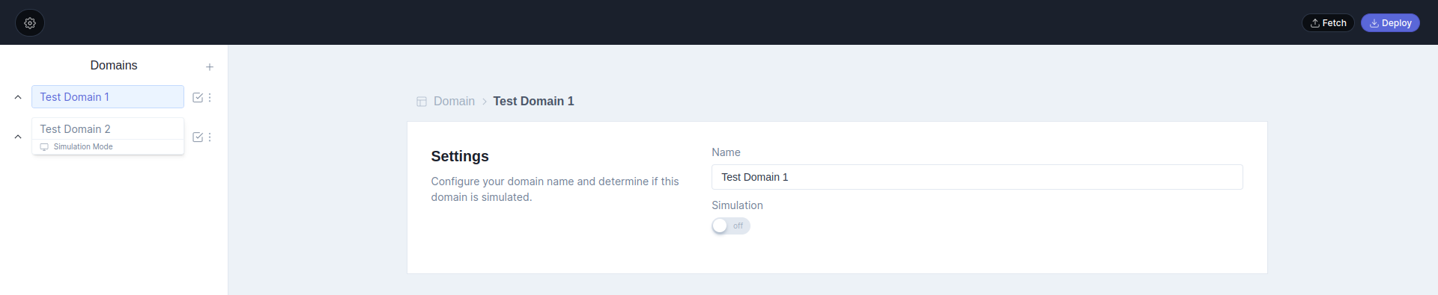The height and width of the screenshot is (295, 1438).
Task: Select Test Domain 2 in sidebar
Action: click(x=108, y=129)
